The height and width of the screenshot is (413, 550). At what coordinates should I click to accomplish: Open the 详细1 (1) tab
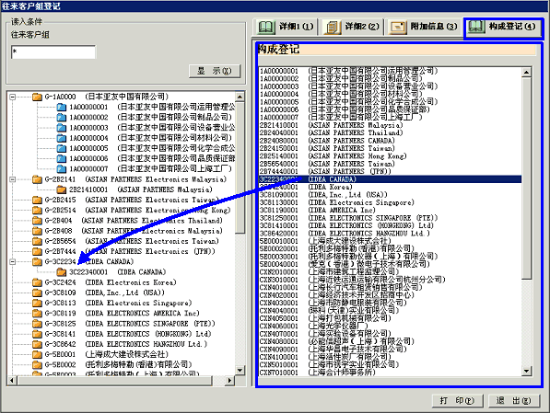pos(286,27)
